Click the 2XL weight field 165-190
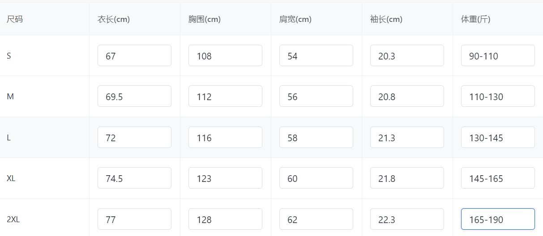 pos(498,219)
